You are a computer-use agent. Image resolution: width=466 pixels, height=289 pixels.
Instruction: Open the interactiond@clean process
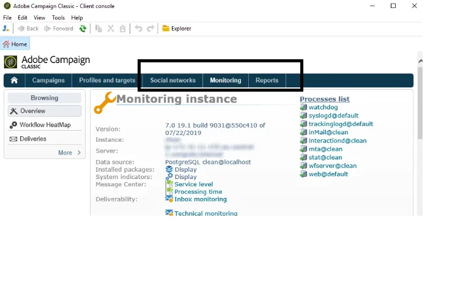point(338,141)
